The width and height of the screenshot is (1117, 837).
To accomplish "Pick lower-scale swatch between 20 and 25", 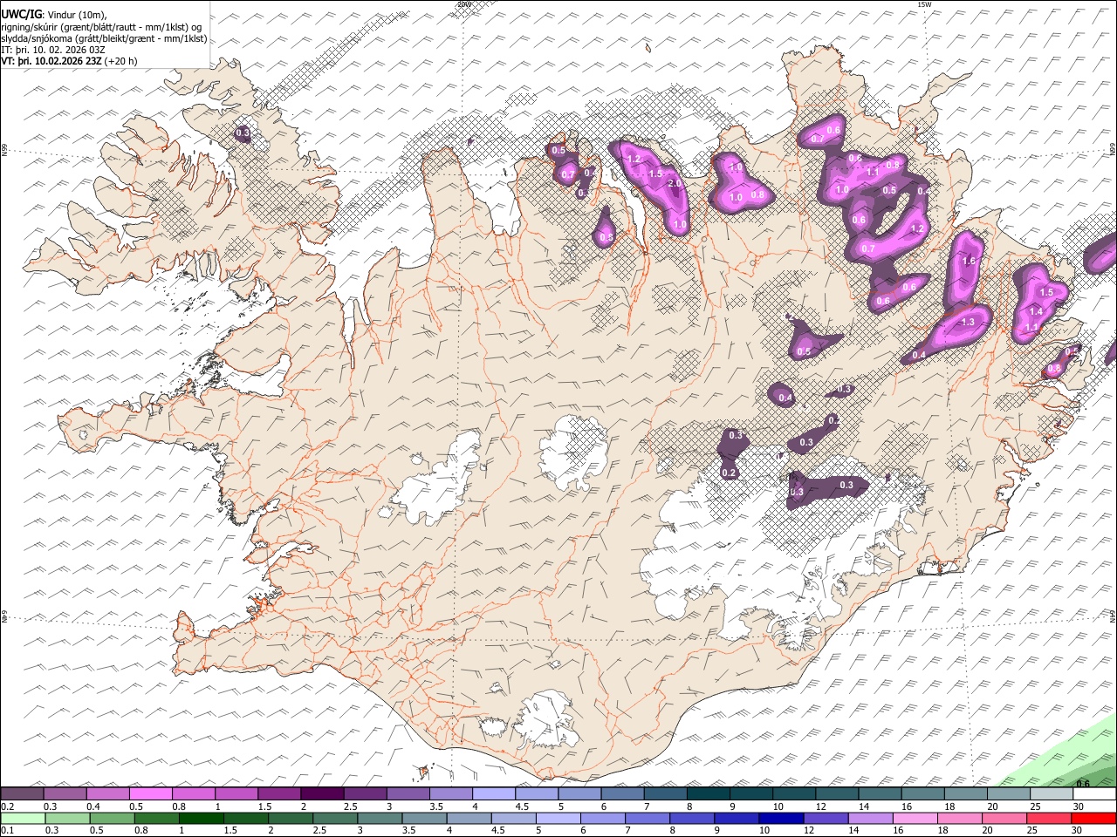I will coord(1004,819).
